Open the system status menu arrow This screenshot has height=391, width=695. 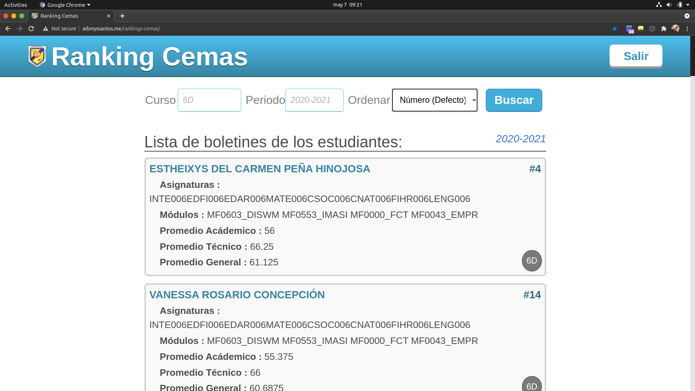click(688, 5)
